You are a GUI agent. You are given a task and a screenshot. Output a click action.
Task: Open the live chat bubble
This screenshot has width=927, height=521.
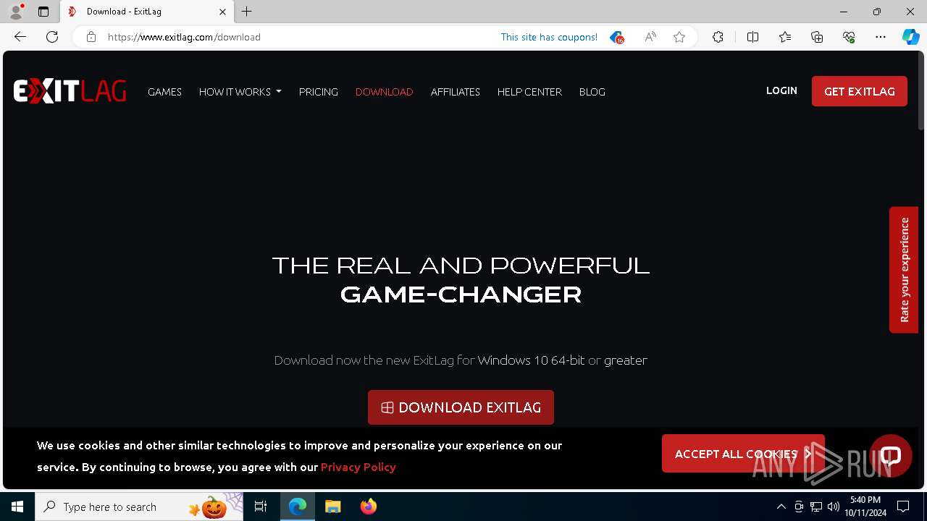891,455
